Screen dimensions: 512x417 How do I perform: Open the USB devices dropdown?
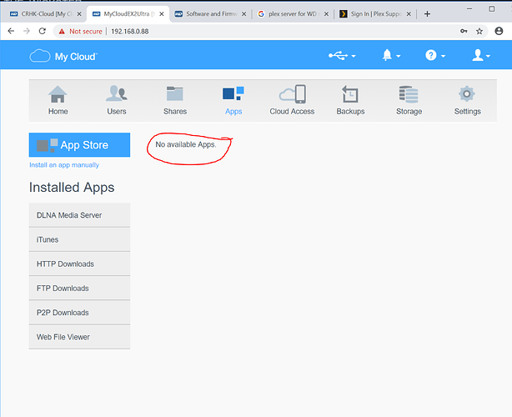[x=342, y=56]
